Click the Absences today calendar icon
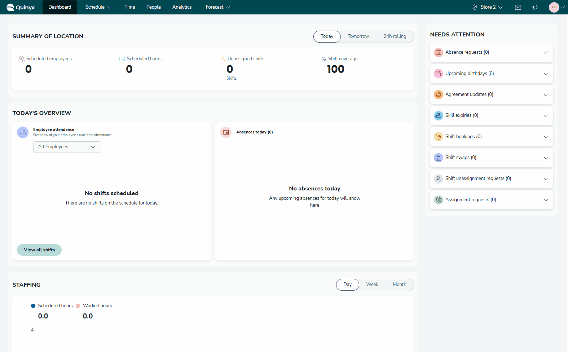 (x=226, y=132)
